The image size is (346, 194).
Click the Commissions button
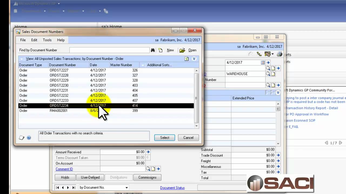147,178
